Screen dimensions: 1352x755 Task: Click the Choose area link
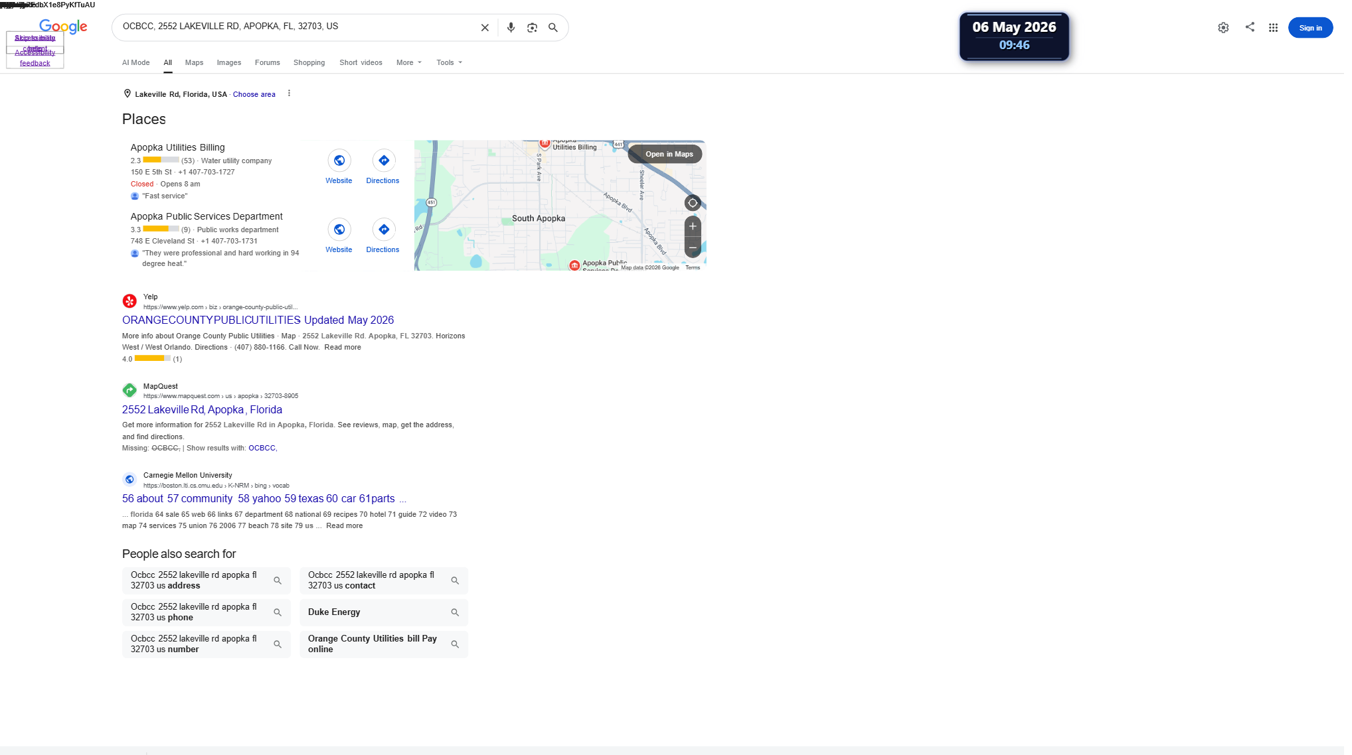[x=254, y=94]
